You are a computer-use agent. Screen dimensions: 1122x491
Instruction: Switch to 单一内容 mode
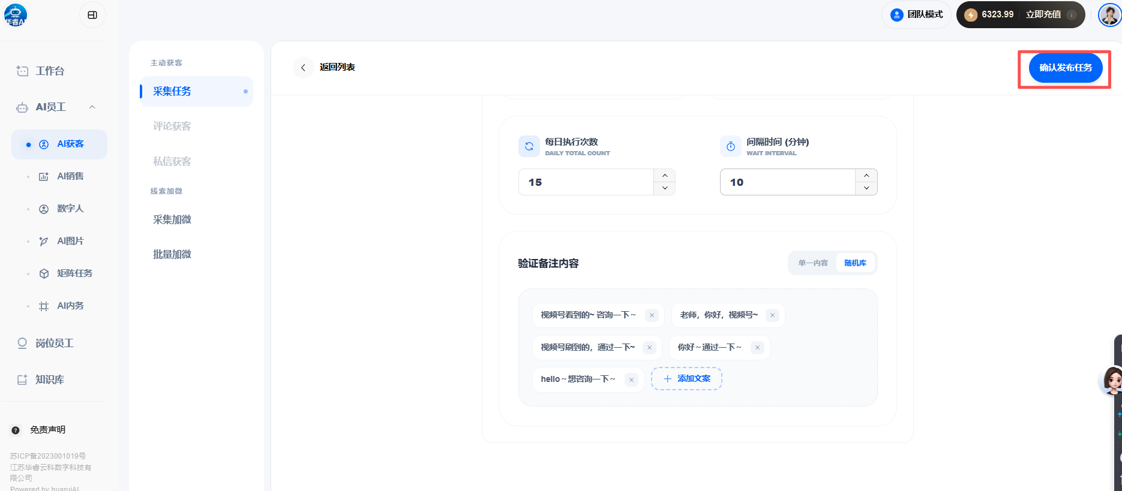pos(813,263)
